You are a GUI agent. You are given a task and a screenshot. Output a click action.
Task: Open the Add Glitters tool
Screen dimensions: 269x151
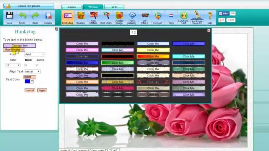click(93, 18)
